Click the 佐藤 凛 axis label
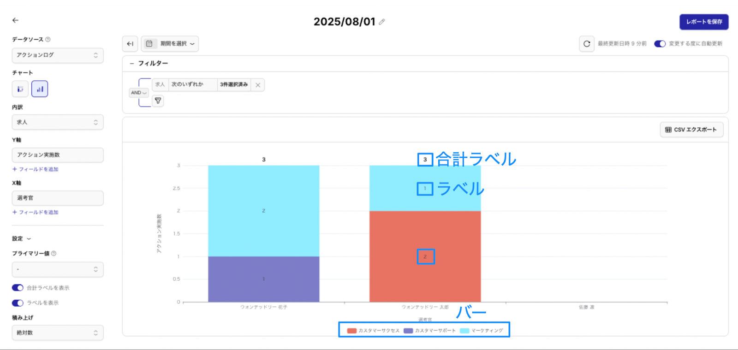738x350 pixels. pos(587,307)
